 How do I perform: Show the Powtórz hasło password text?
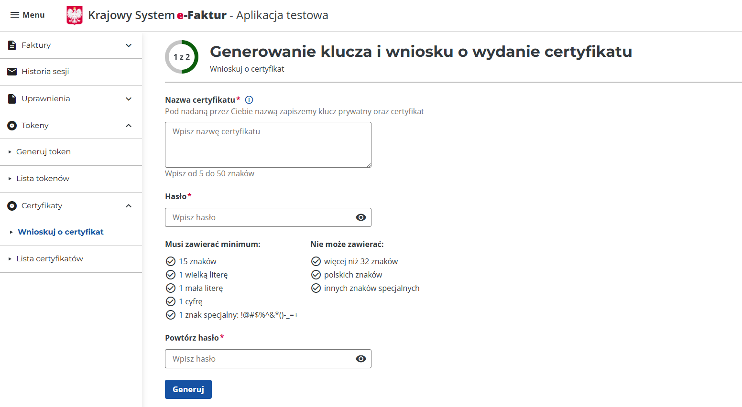(x=361, y=359)
